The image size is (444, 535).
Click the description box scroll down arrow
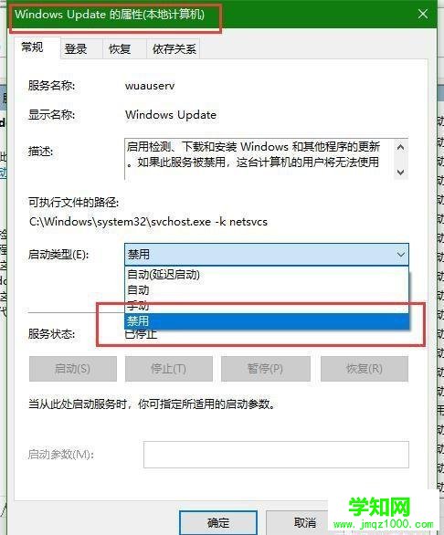(x=401, y=173)
